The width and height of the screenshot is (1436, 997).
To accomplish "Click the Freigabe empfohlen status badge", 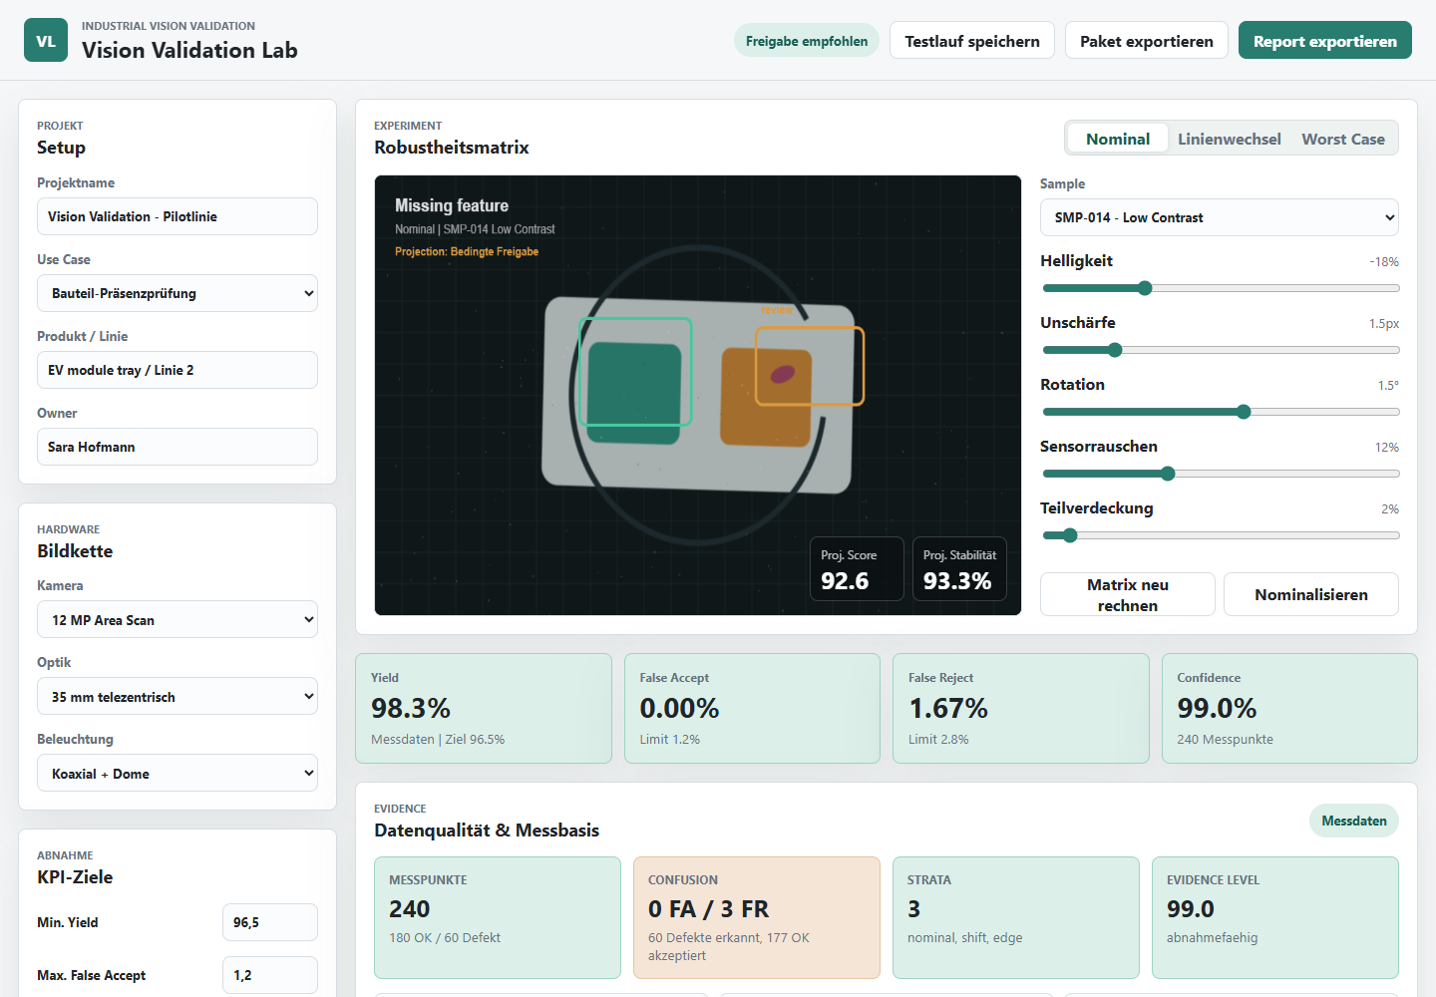I will (x=807, y=41).
